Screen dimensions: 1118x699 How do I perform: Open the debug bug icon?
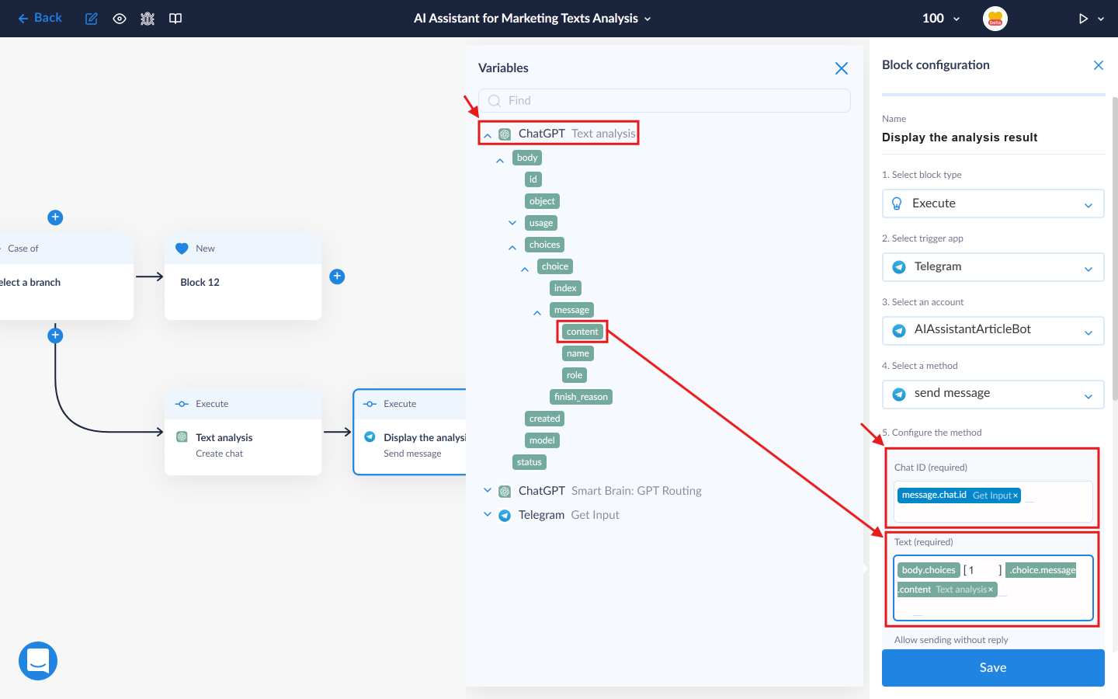(x=148, y=19)
